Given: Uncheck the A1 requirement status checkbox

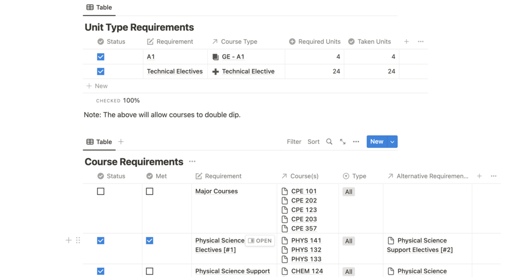Looking at the screenshot, I should click(101, 57).
